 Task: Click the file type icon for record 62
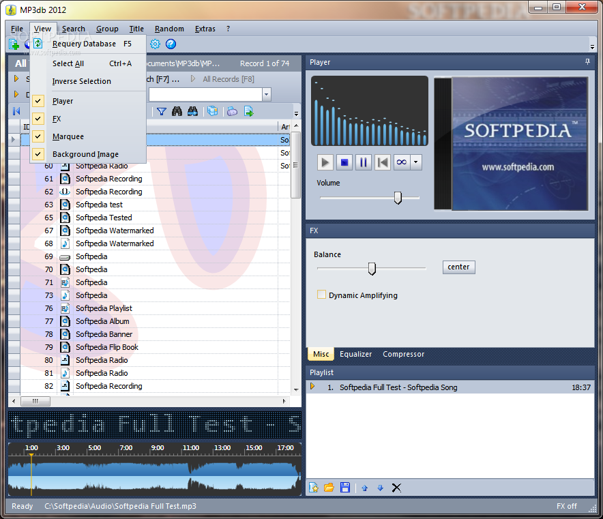point(65,192)
